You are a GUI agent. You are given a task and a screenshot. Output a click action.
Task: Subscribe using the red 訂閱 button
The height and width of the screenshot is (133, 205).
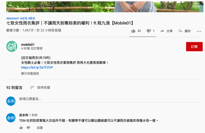(x=194, y=46)
